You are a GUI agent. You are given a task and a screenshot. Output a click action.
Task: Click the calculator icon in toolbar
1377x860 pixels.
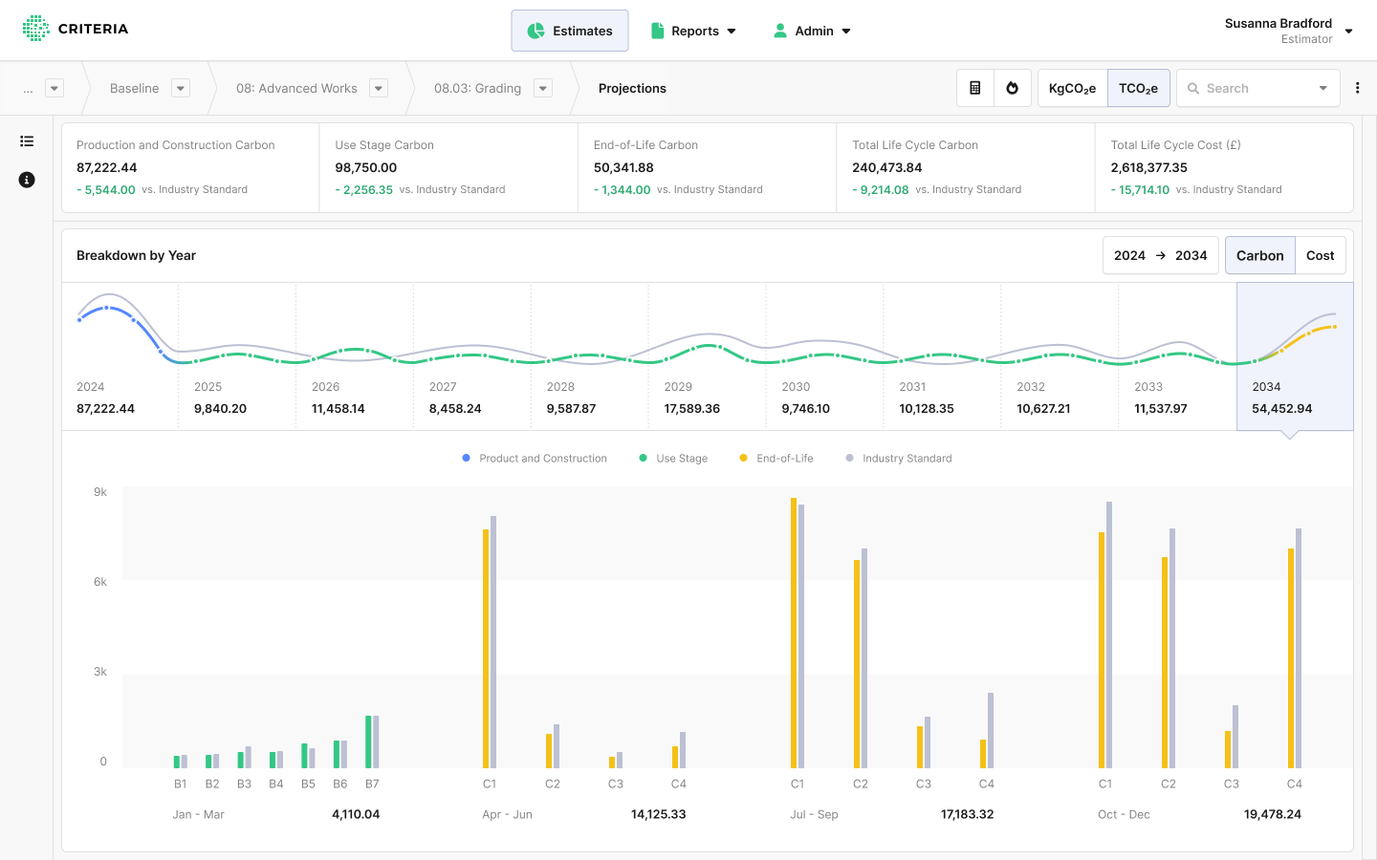tap(974, 88)
